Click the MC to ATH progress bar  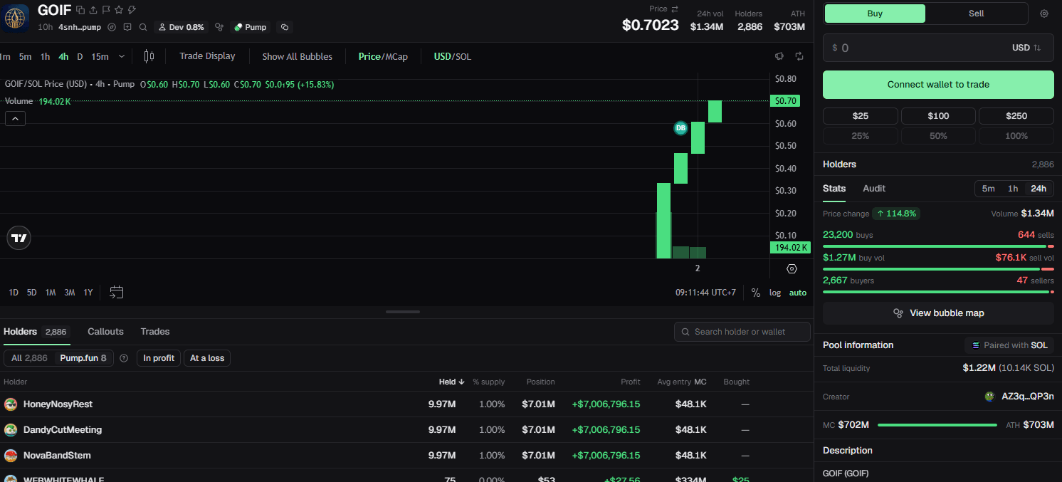(937, 425)
